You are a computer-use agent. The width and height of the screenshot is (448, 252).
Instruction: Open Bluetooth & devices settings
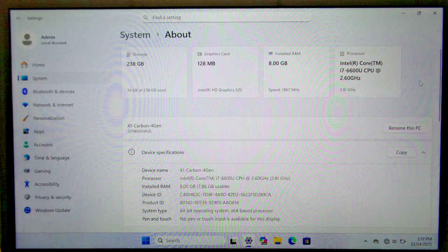pos(53,91)
